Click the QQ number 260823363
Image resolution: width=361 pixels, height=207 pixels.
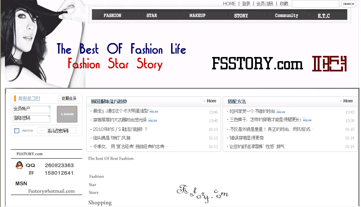click(59, 165)
